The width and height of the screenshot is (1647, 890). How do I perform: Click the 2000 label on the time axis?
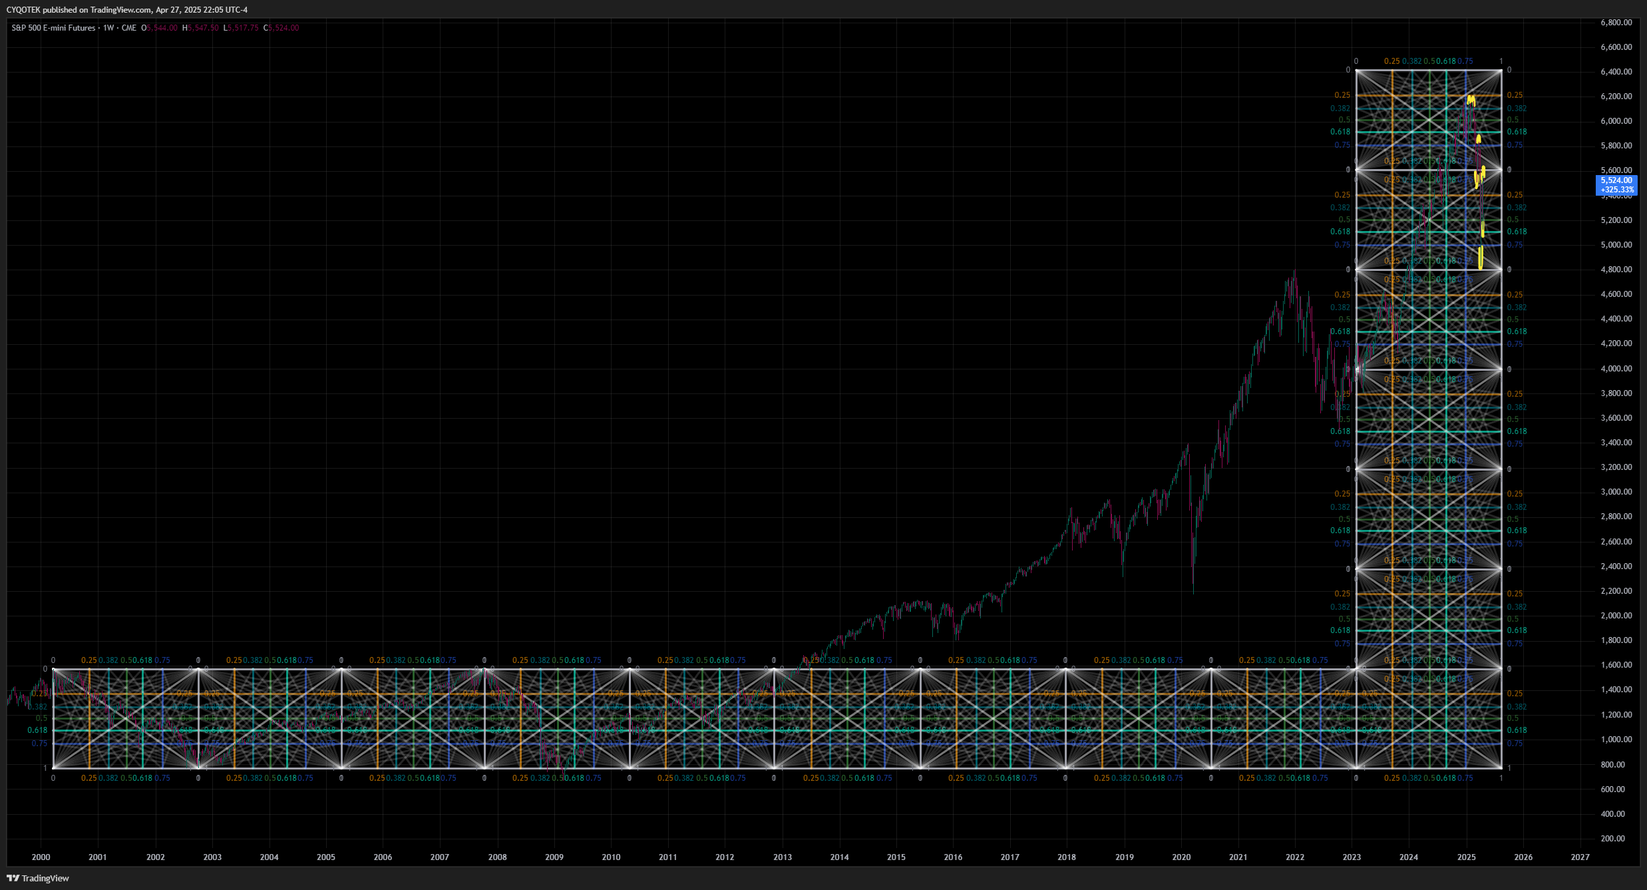(41, 857)
